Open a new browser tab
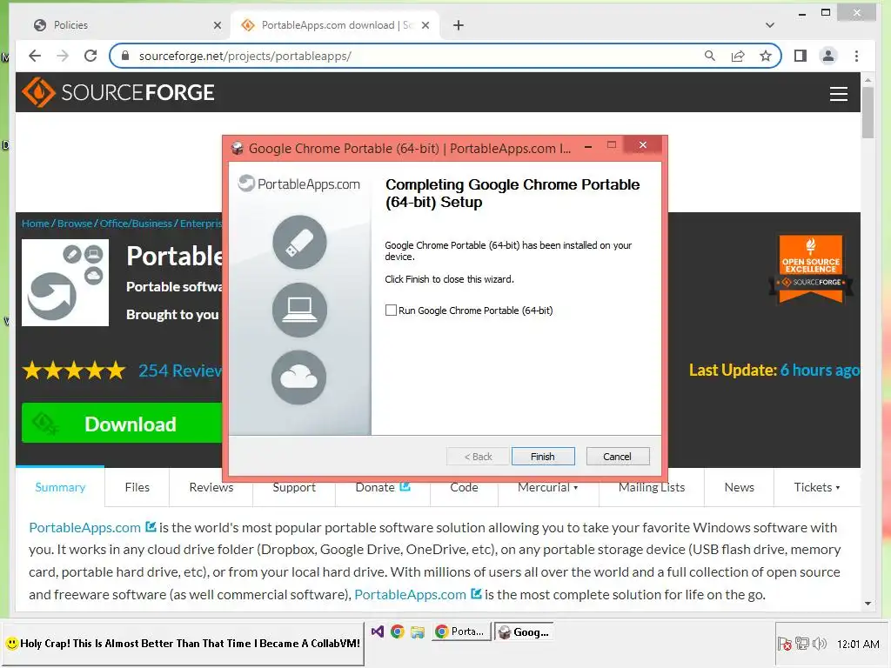This screenshot has width=891, height=668. click(458, 25)
